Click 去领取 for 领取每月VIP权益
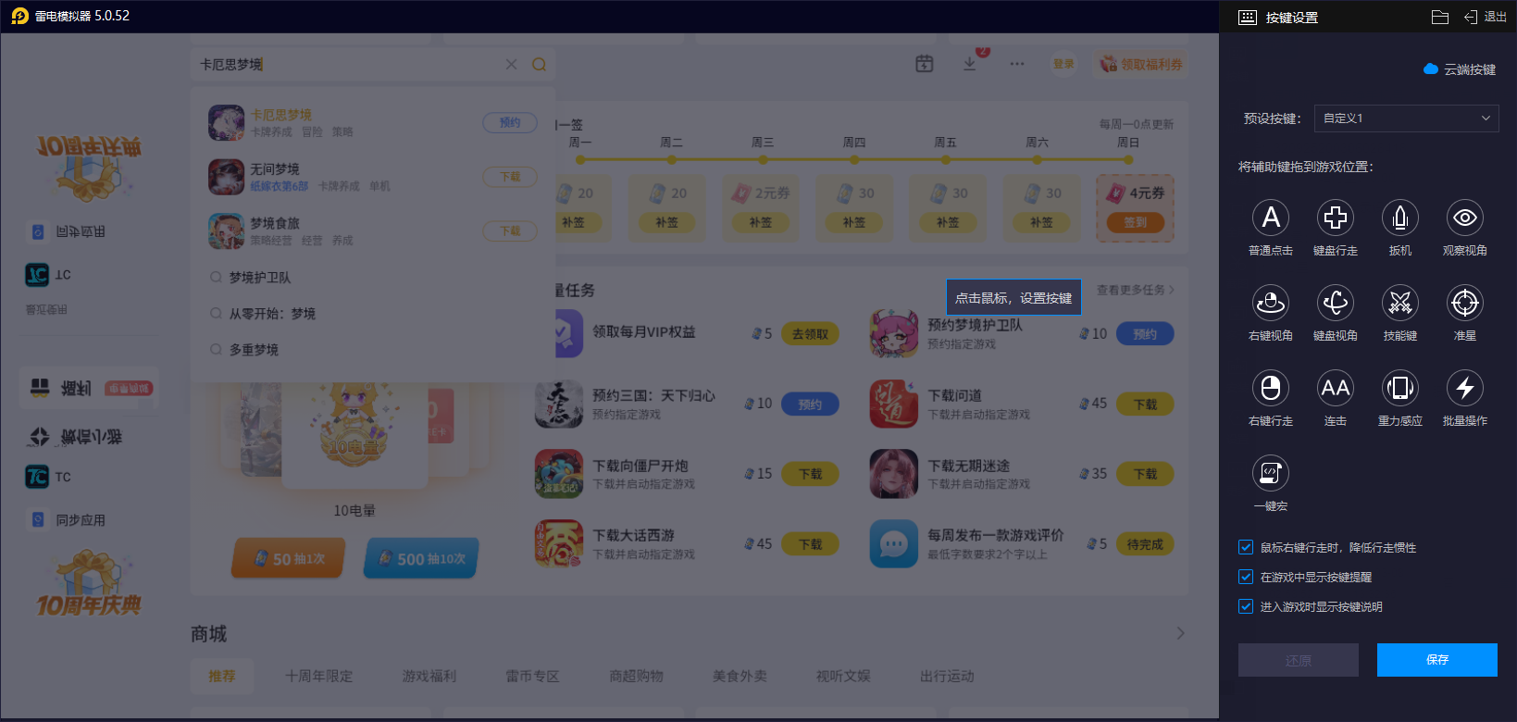1517x722 pixels. [x=810, y=334]
